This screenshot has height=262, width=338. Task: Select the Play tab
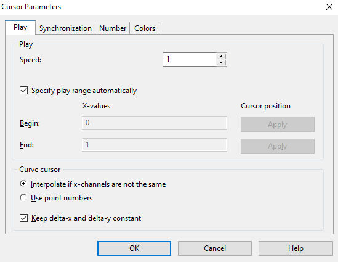pos(20,27)
